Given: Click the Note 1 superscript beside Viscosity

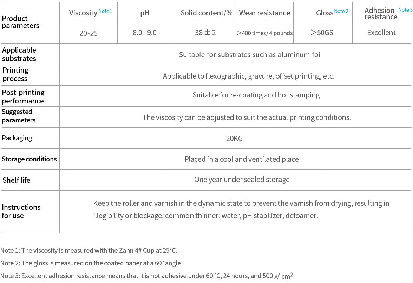Looking at the screenshot, I should (x=105, y=11).
